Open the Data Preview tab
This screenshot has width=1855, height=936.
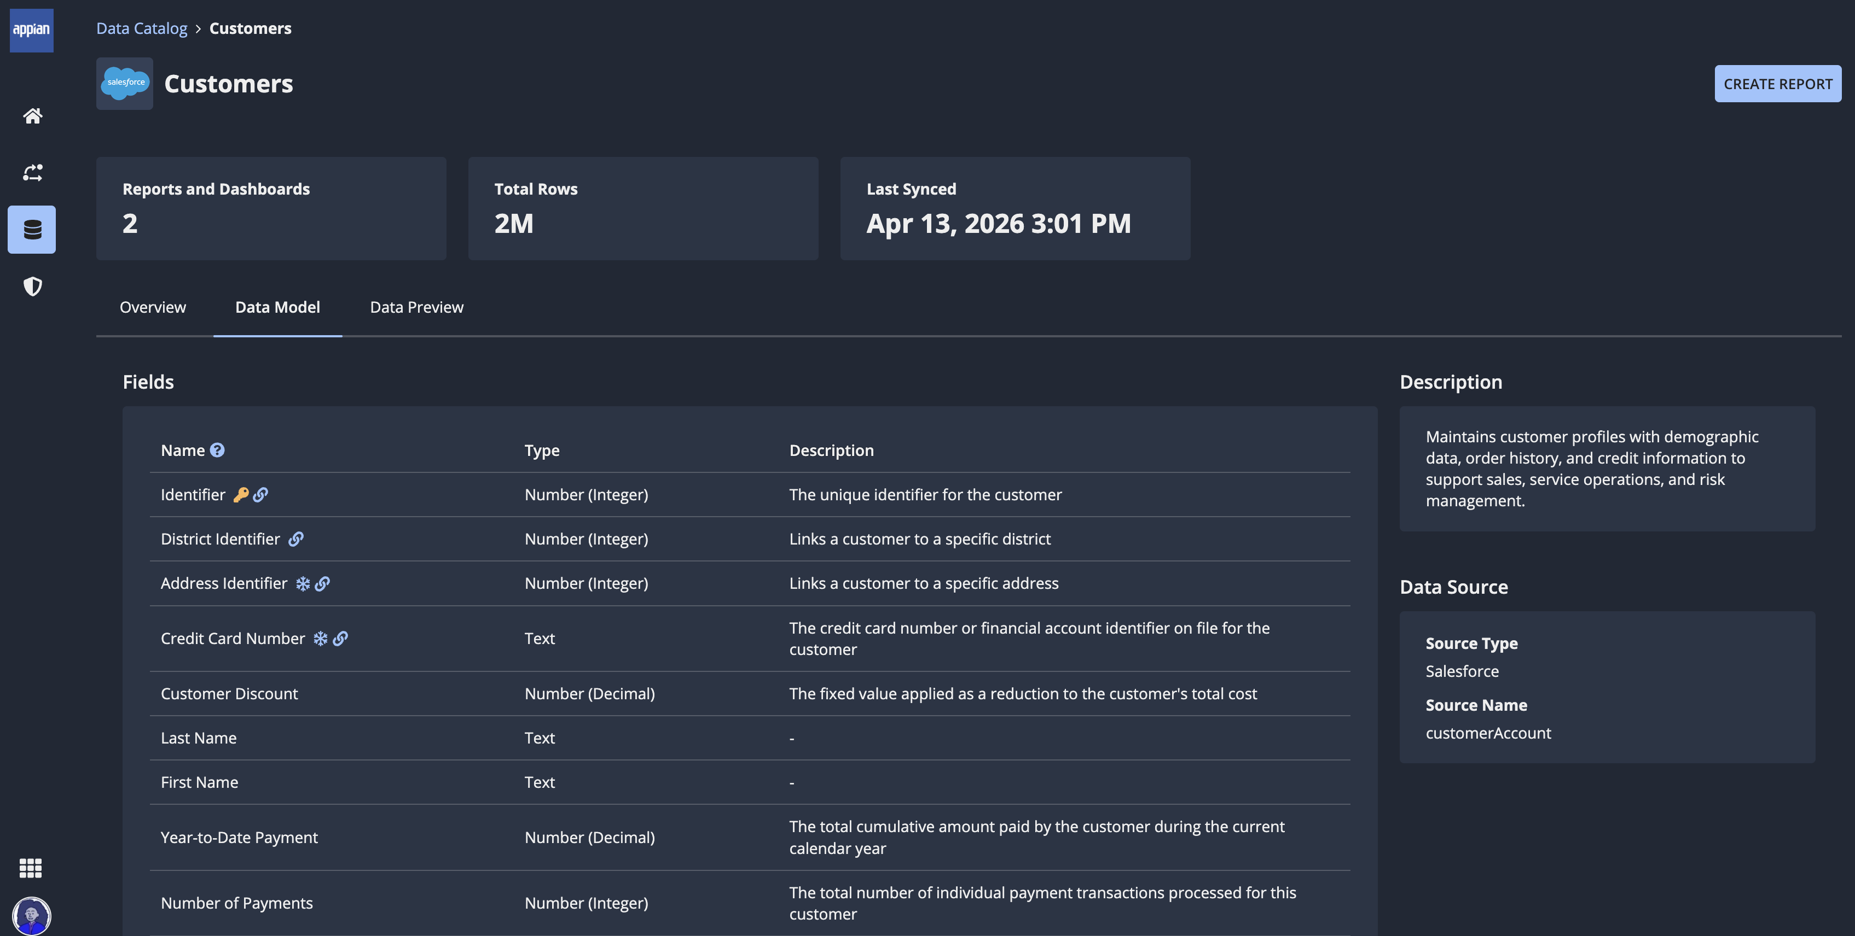(416, 307)
